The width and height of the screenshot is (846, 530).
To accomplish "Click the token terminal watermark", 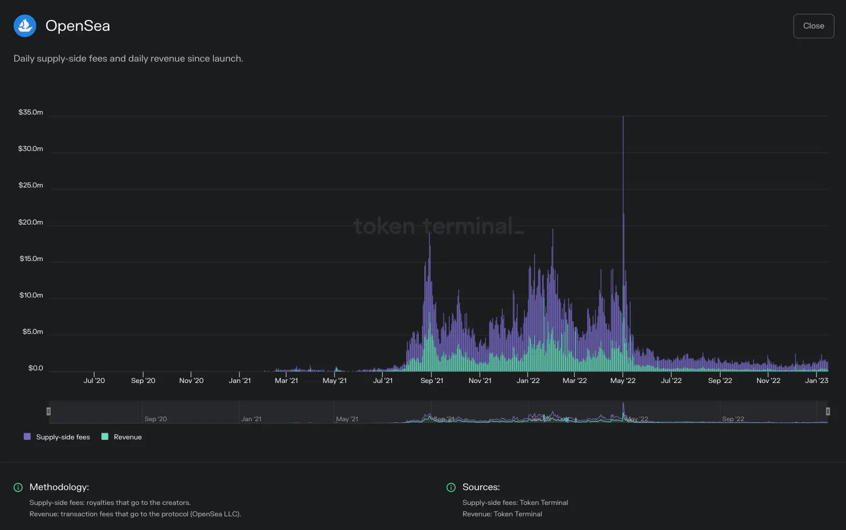I will click(x=438, y=226).
